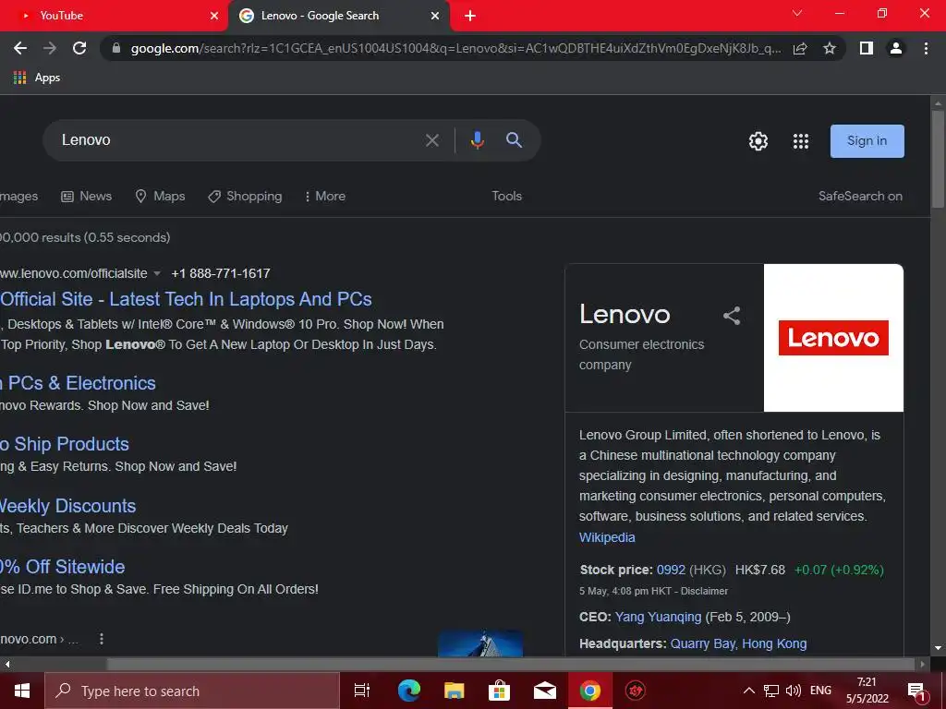This screenshot has height=709, width=946.
Task: Open the 0992 stock ticker link
Action: [671, 570]
